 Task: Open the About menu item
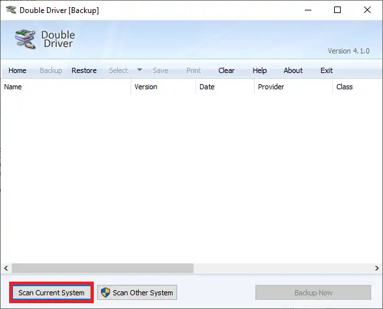click(293, 70)
